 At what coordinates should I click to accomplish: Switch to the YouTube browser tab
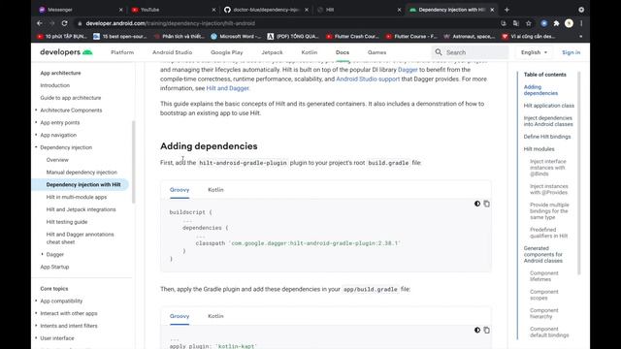173,10
